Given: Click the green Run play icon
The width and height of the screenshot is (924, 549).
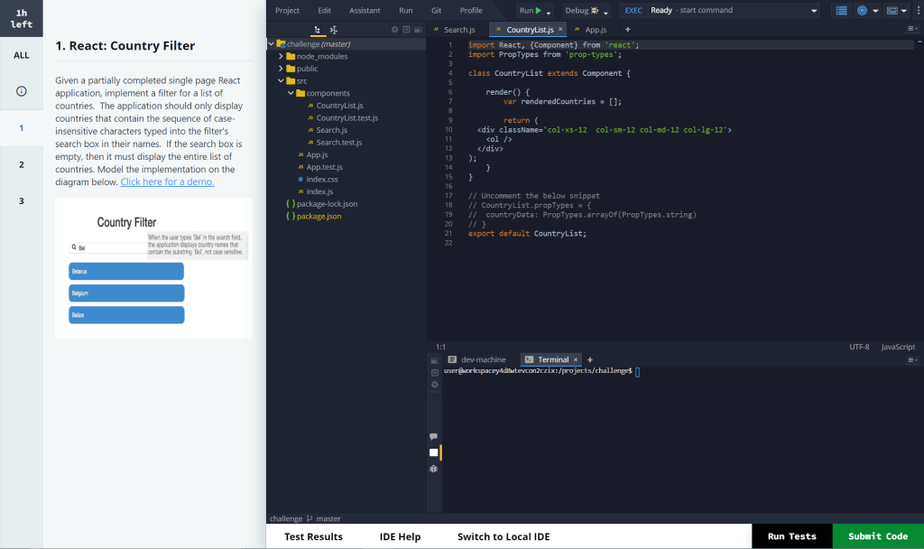Looking at the screenshot, I should pyautogui.click(x=538, y=11).
